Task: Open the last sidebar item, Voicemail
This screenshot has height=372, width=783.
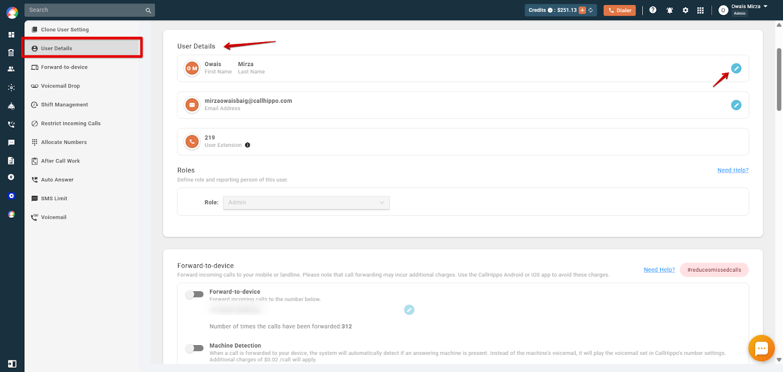Action: coord(83,217)
